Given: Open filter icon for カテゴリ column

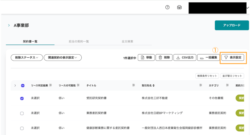Looking at the screenshot, I should coord(227,85).
